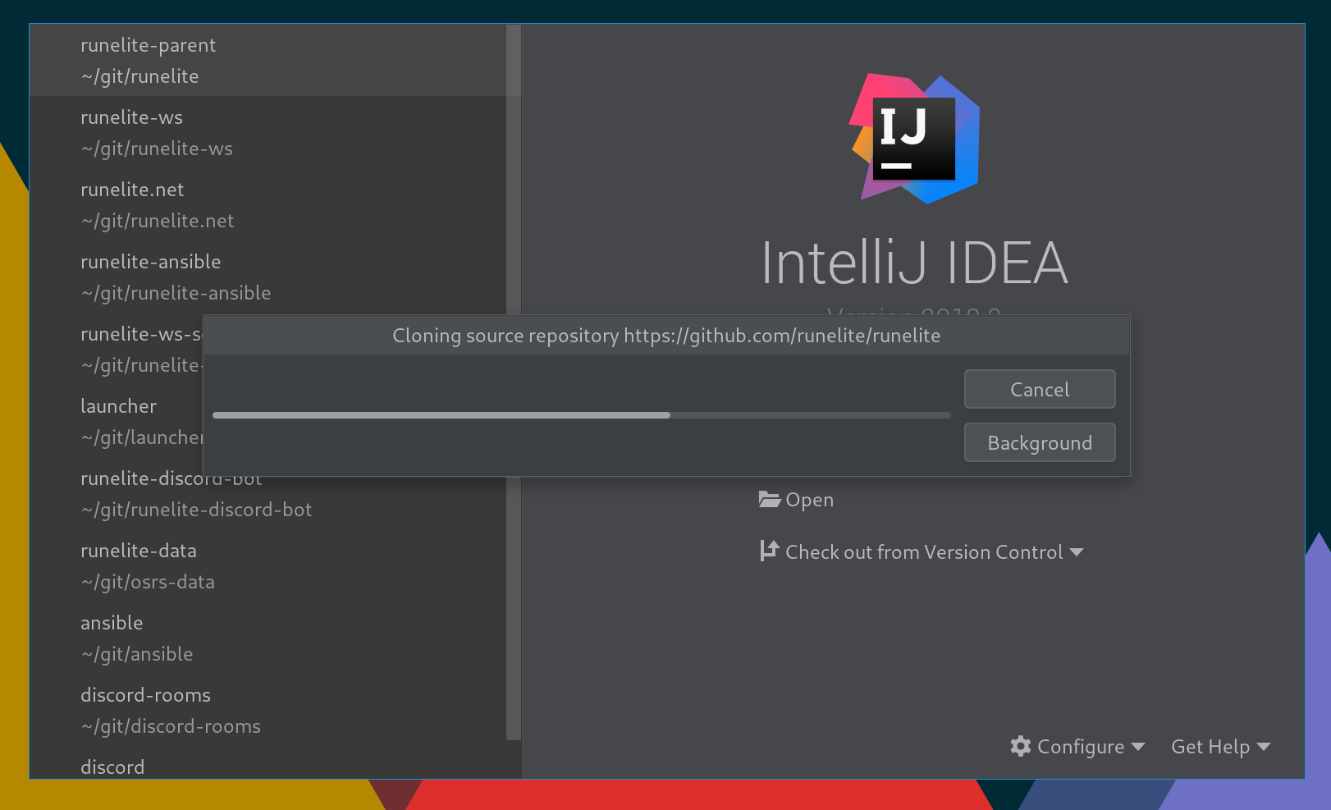Click the open folder icon beside Open
The width and height of the screenshot is (1331, 810).
click(768, 499)
